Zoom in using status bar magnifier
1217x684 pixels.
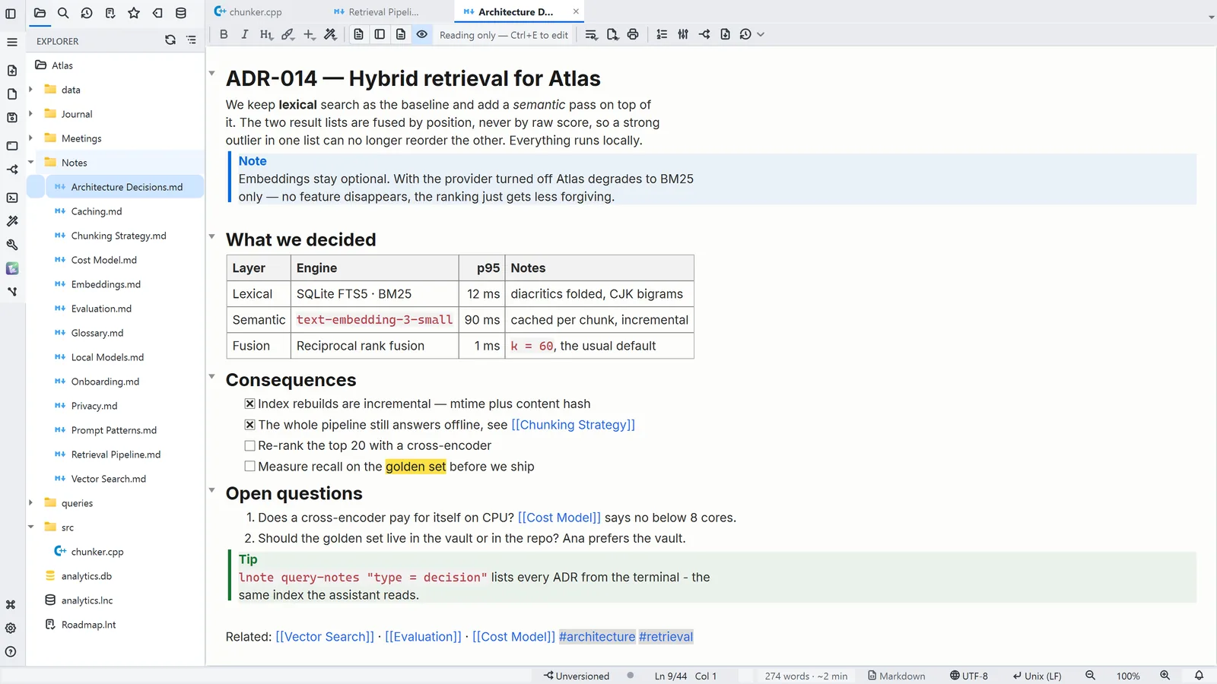(1165, 676)
